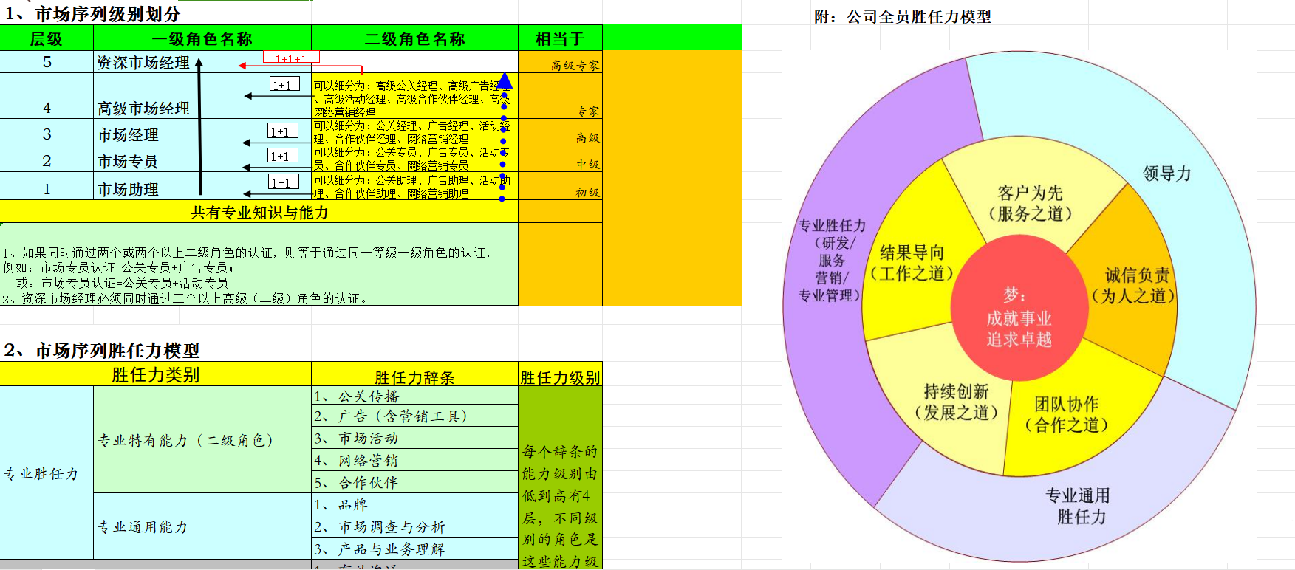Select the 2、市场调查与分析 cell
This screenshot has height=570, width=1295.
[x=414, y=526]
